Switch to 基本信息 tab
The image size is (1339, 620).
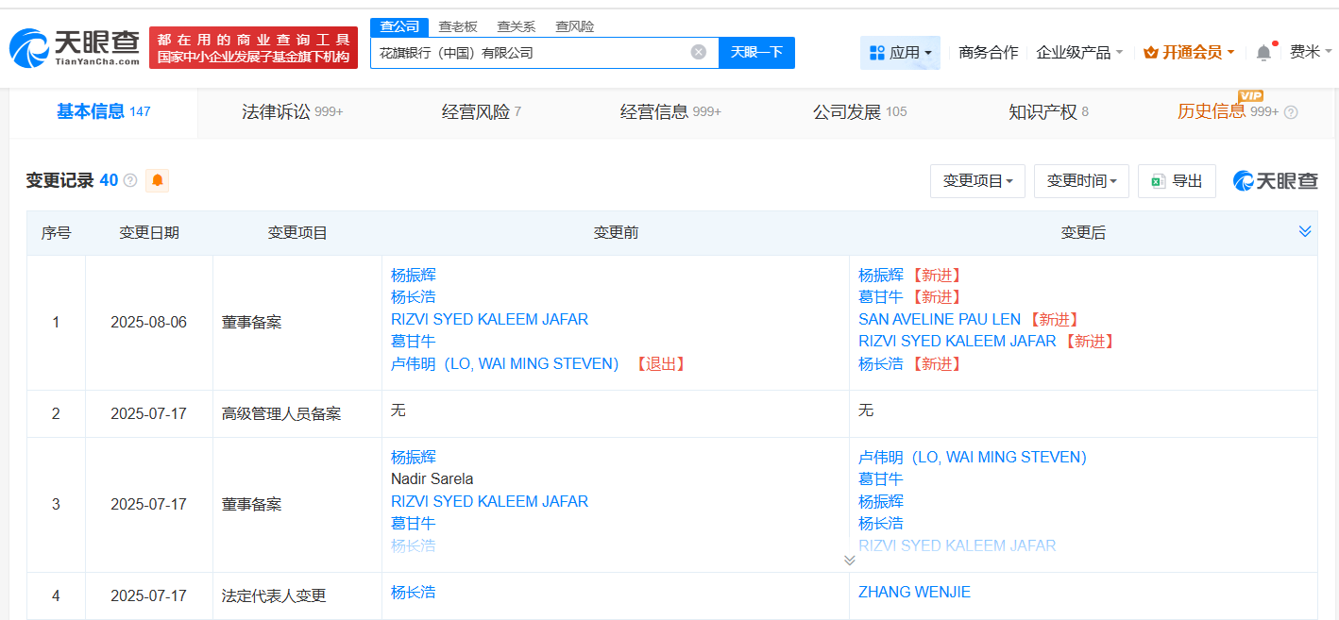[104, 111]
